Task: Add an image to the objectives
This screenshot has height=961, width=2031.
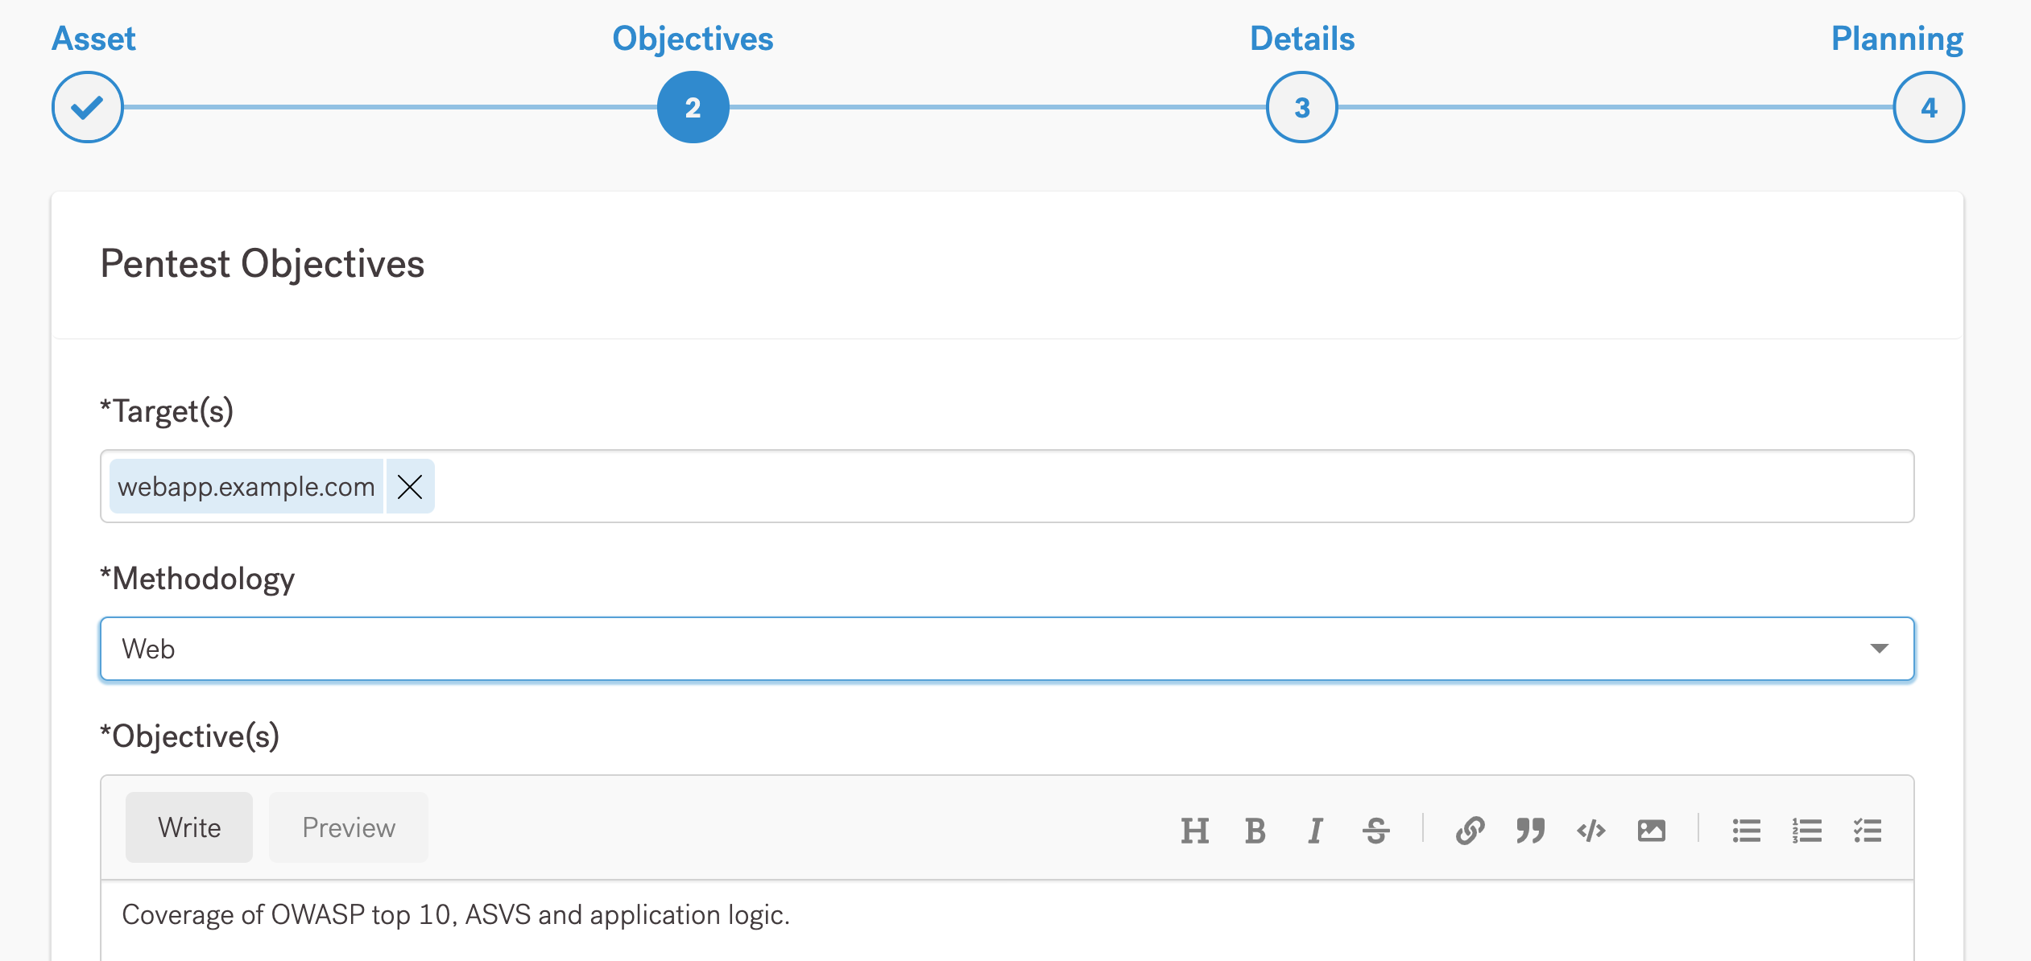Action: pos(1651,830)
